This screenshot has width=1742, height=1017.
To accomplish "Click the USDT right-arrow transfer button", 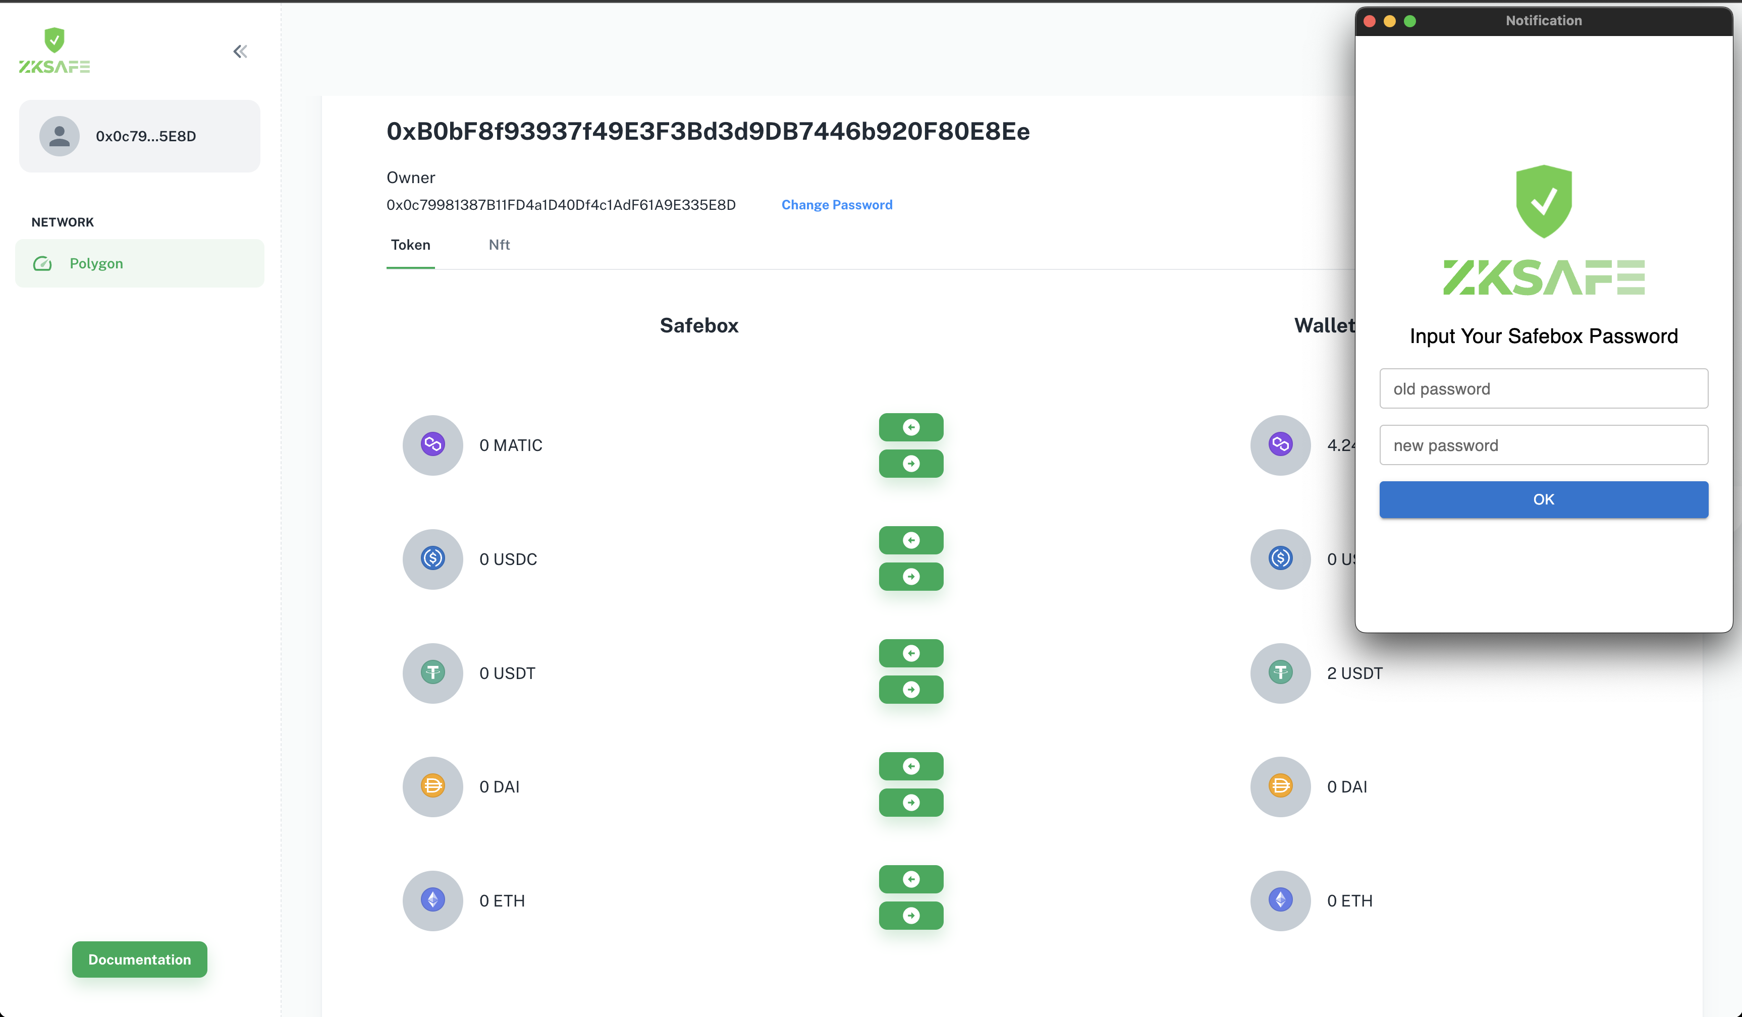I will tap(911, 690).
